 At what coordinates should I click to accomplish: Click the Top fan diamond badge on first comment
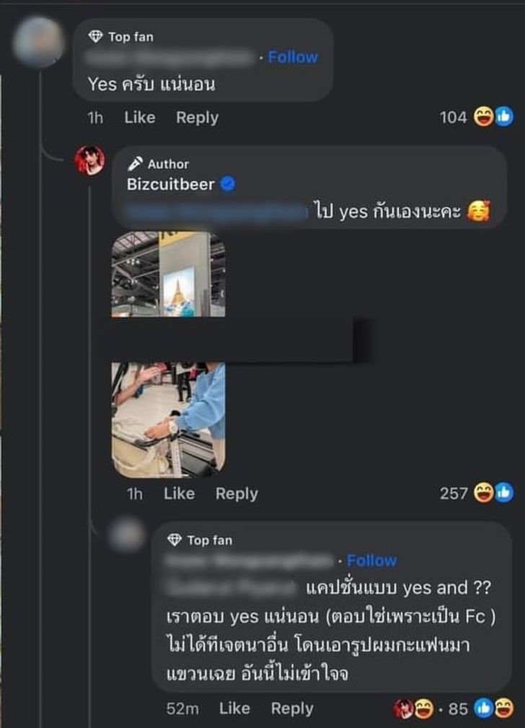(x=95, y=37)
